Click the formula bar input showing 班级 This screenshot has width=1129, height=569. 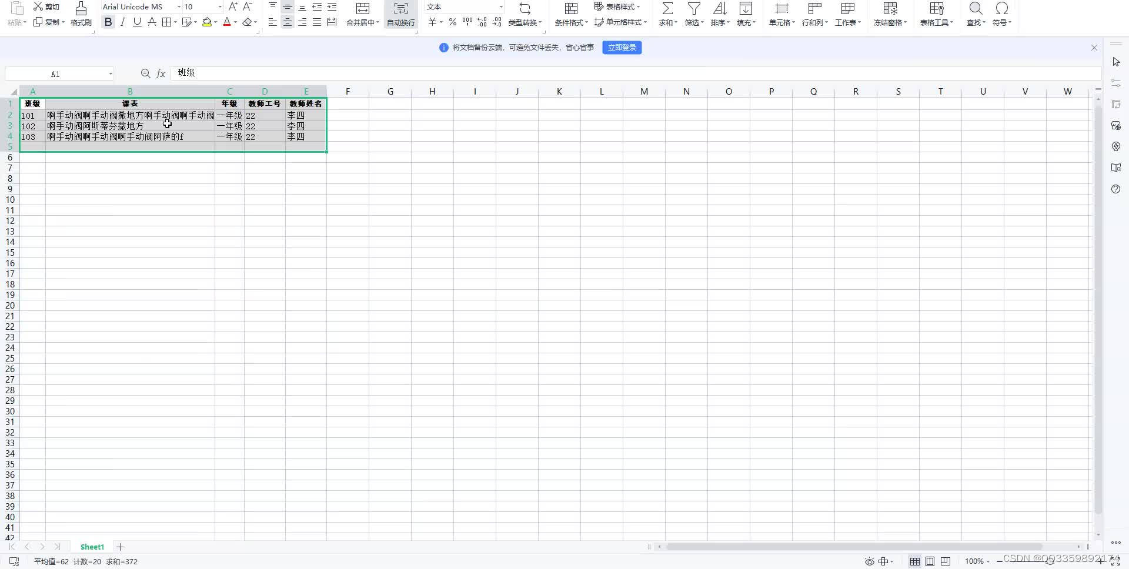coord(635,73)
